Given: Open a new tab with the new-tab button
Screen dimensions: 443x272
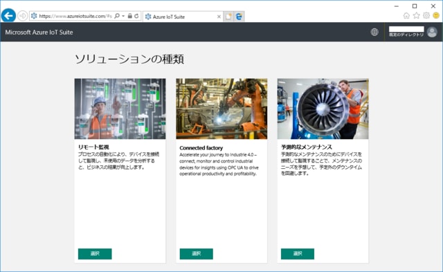Looking at the screenshot, I should [228, 17].
